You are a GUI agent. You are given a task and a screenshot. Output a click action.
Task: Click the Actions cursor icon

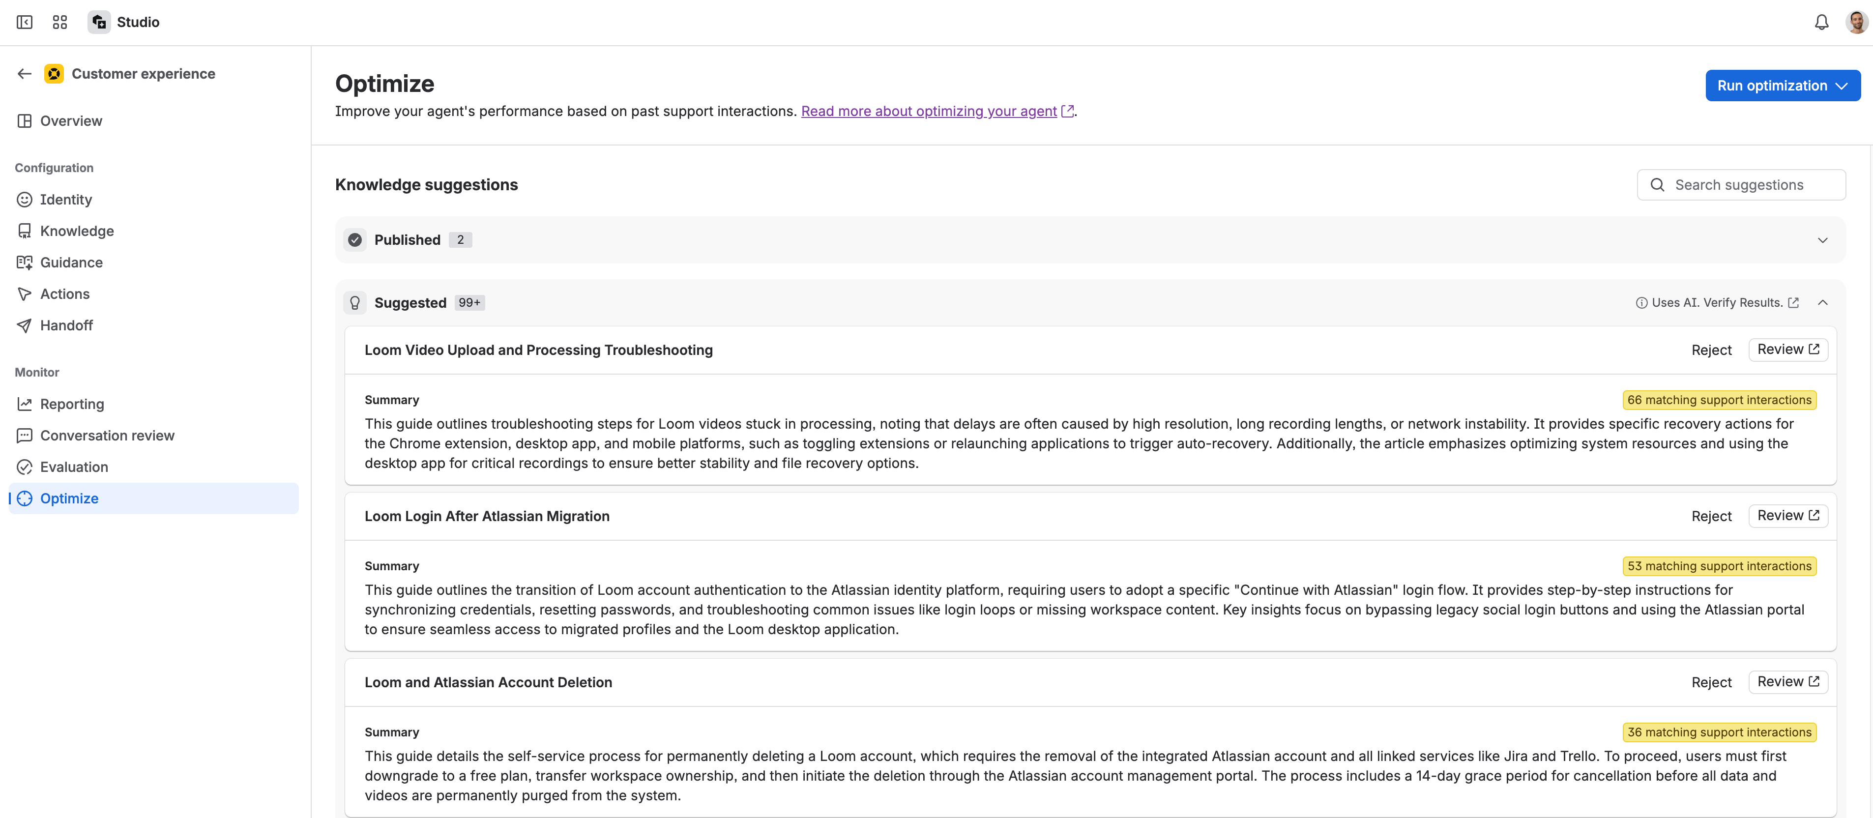[x=25, y=294]
